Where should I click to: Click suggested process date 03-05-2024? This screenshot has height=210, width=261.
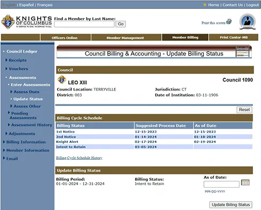tap(146, 147)
